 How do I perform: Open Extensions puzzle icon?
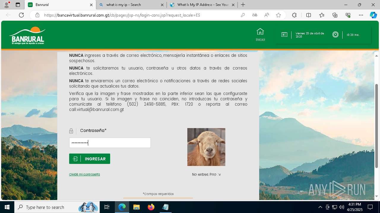(x=294, y=15)
